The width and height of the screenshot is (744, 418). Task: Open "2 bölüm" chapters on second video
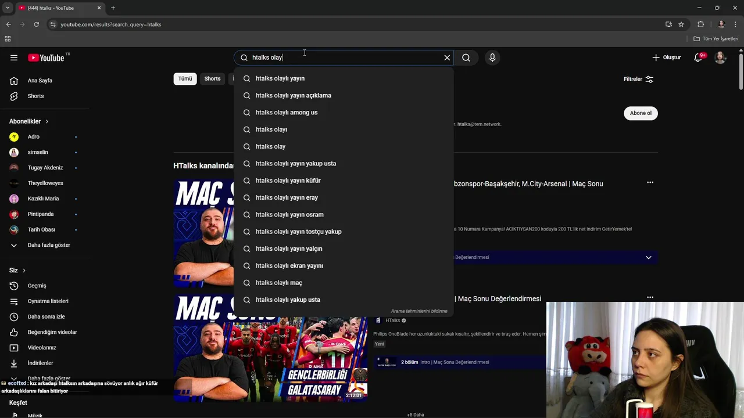pyautogui.click(x=409, y=362)
